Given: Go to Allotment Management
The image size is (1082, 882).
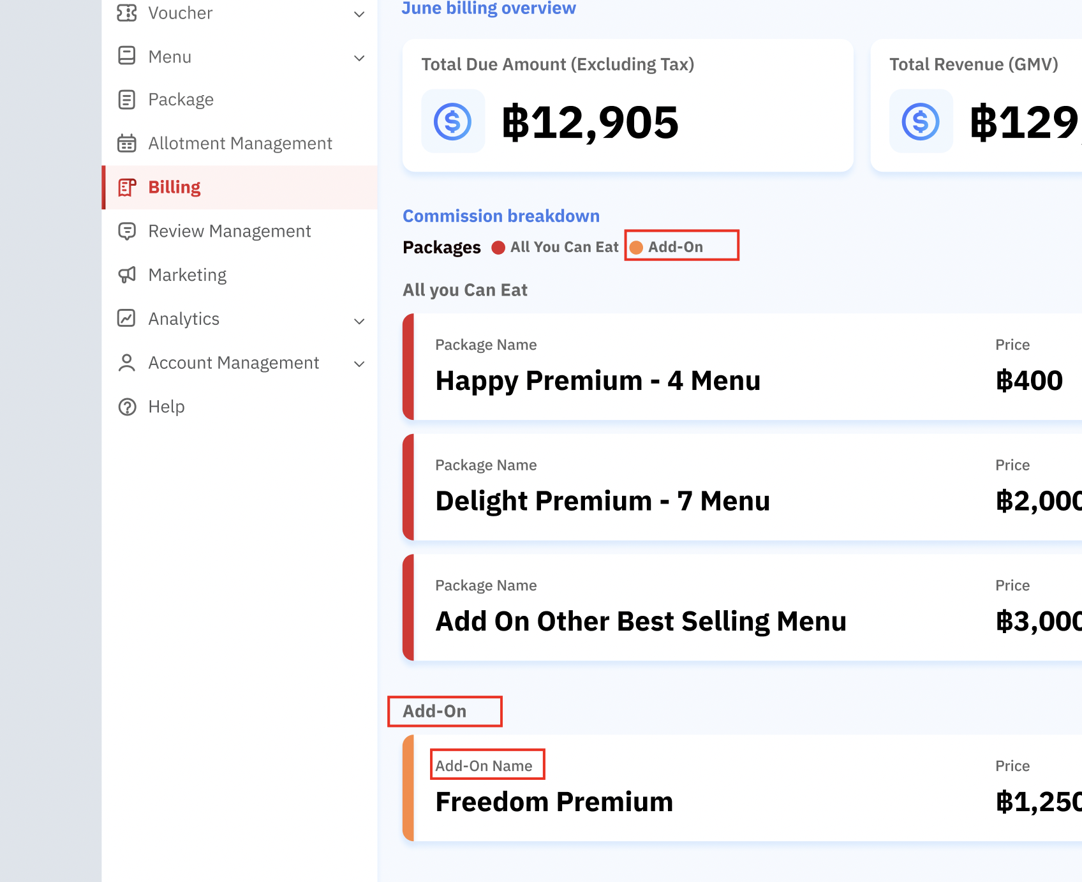Looking at the screenshot, I should tap(240, 144).
